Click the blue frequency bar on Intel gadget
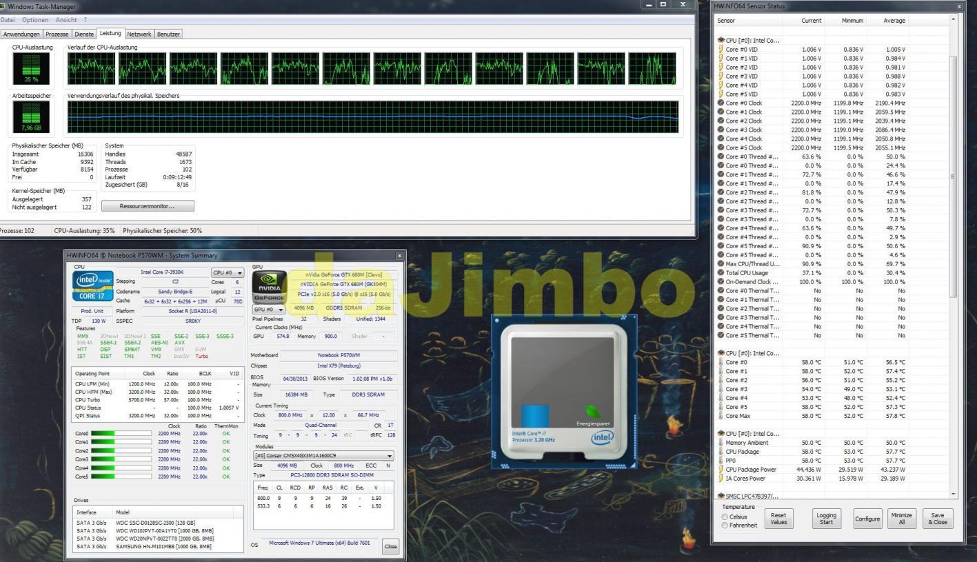 (x=535, y=417)
